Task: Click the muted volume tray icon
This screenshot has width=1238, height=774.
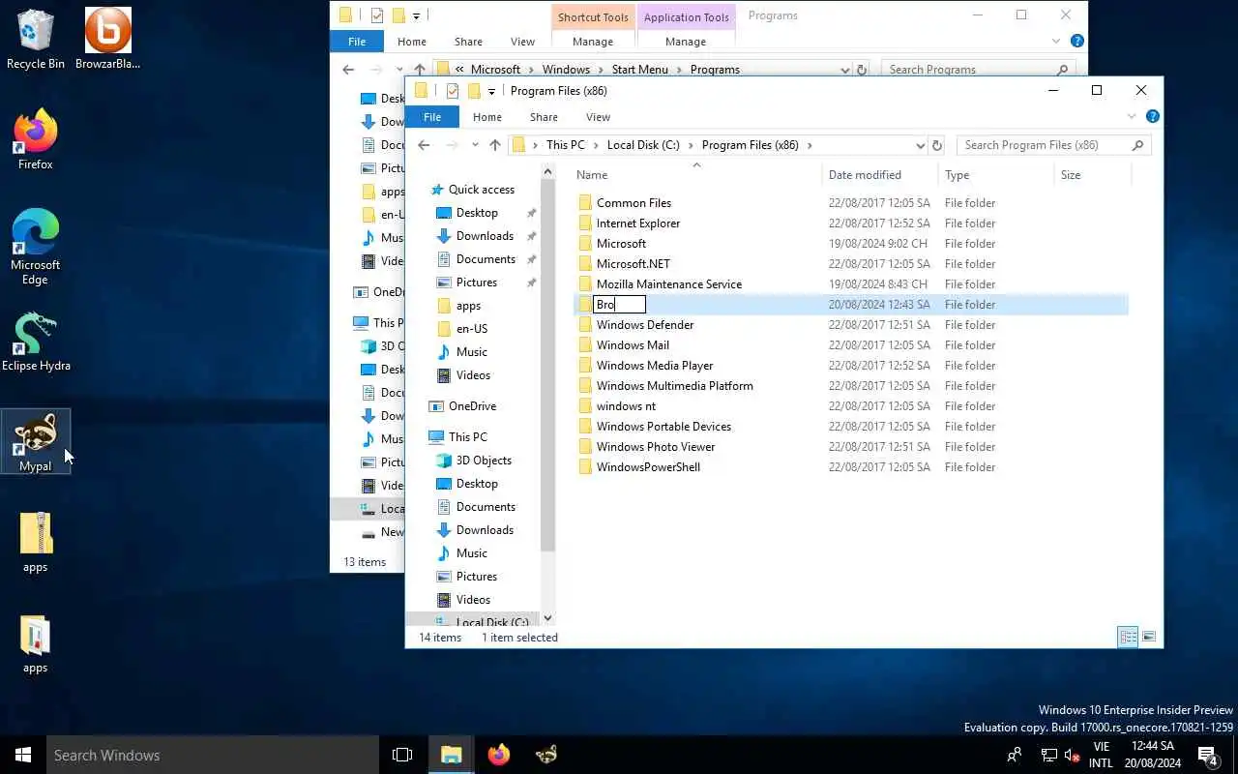Action: pyautogui.click(x=1072, y=755)
